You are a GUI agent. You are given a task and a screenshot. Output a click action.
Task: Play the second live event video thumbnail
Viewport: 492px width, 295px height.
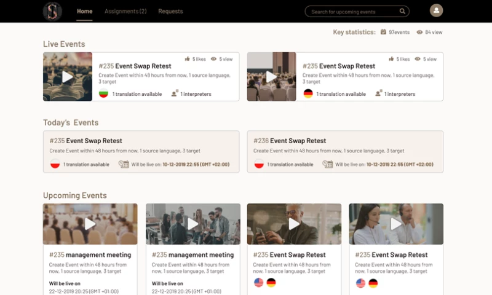tap(271, 77)
